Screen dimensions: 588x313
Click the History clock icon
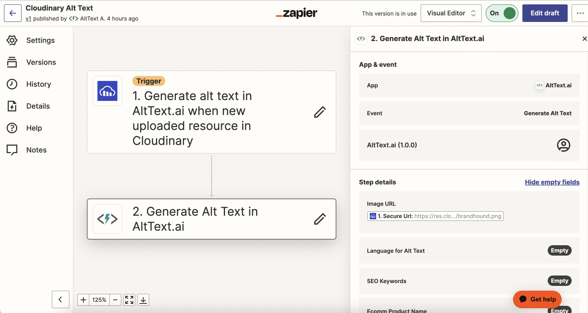12,84
